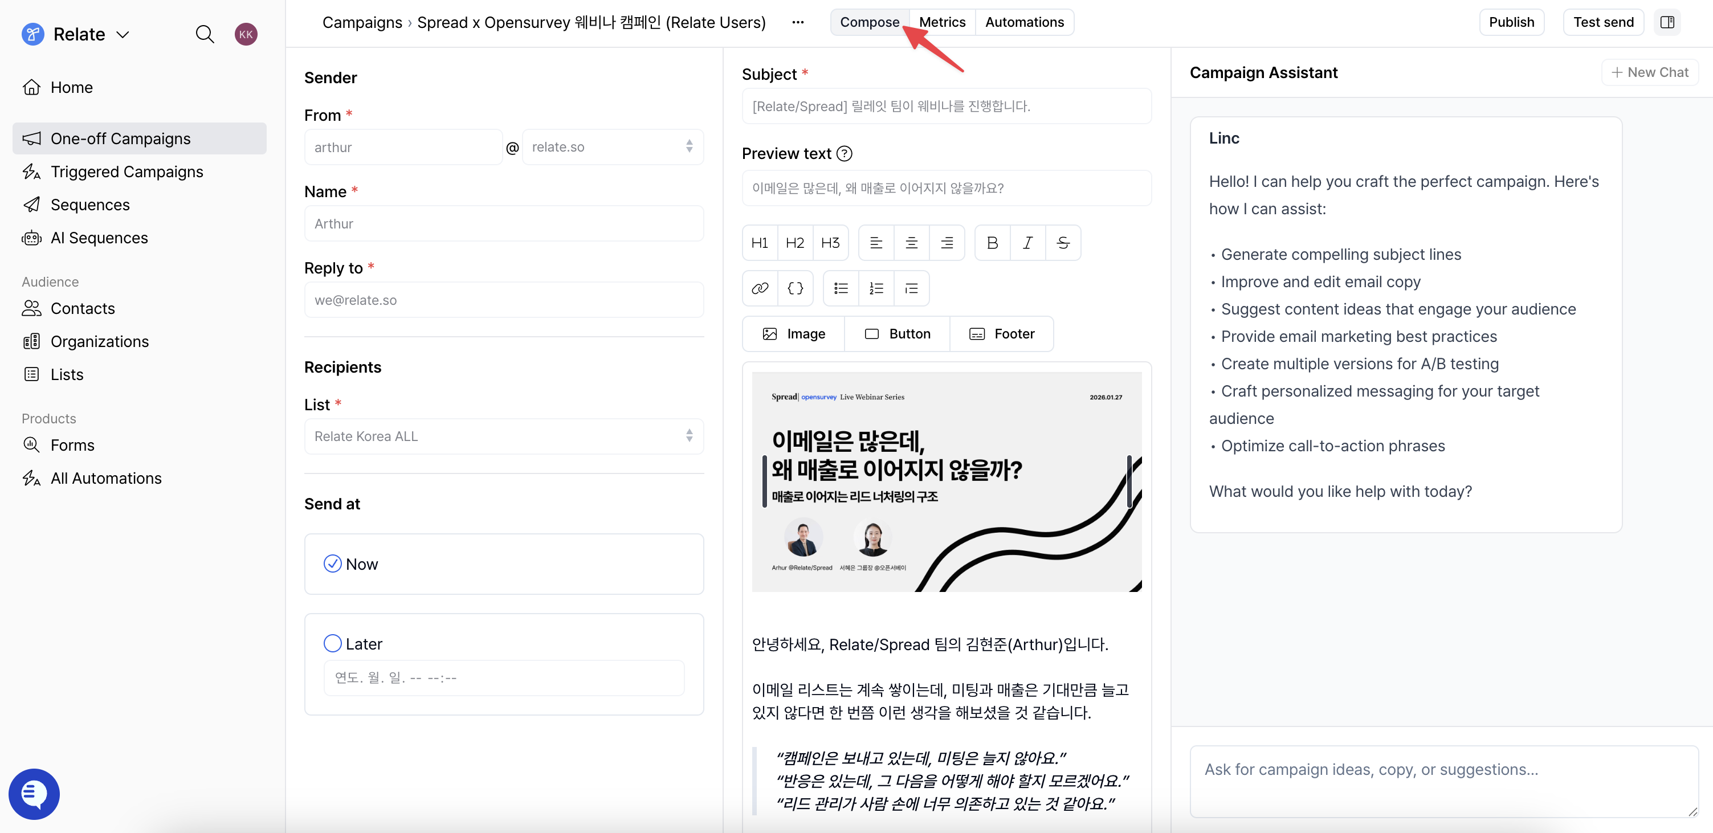1713x833 pixels.
Task: Open the relate.so domain dropdown
Action: click(612, 147)
